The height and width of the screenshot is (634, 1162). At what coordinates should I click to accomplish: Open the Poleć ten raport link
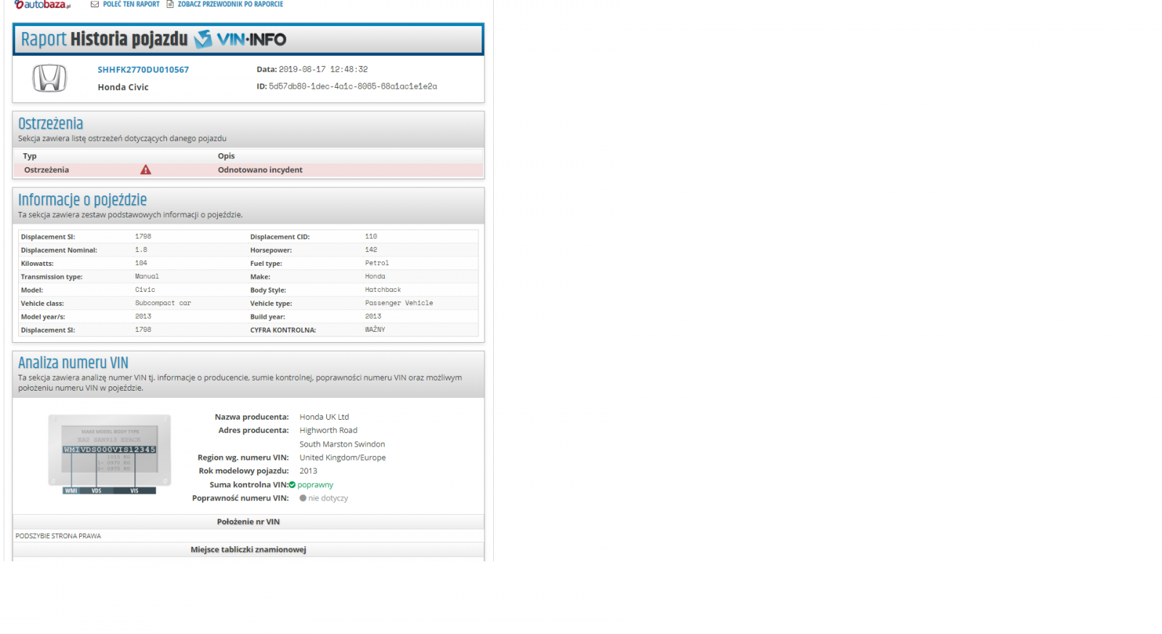click(x=131, y=4)
